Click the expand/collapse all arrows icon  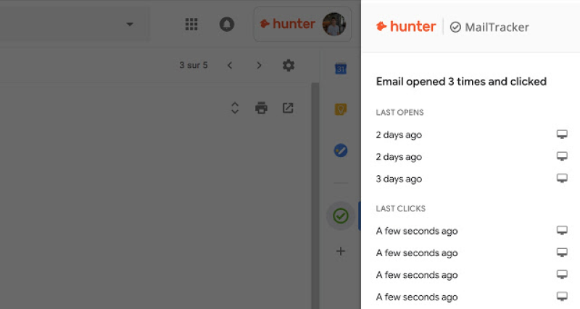235,108
